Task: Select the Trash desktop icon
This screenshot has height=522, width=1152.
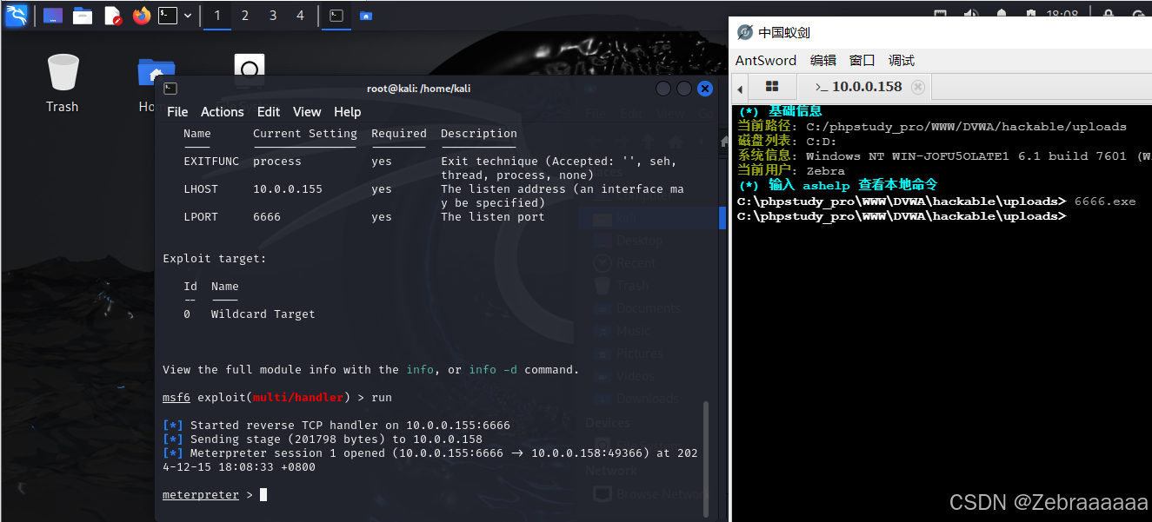Action: 63,83
